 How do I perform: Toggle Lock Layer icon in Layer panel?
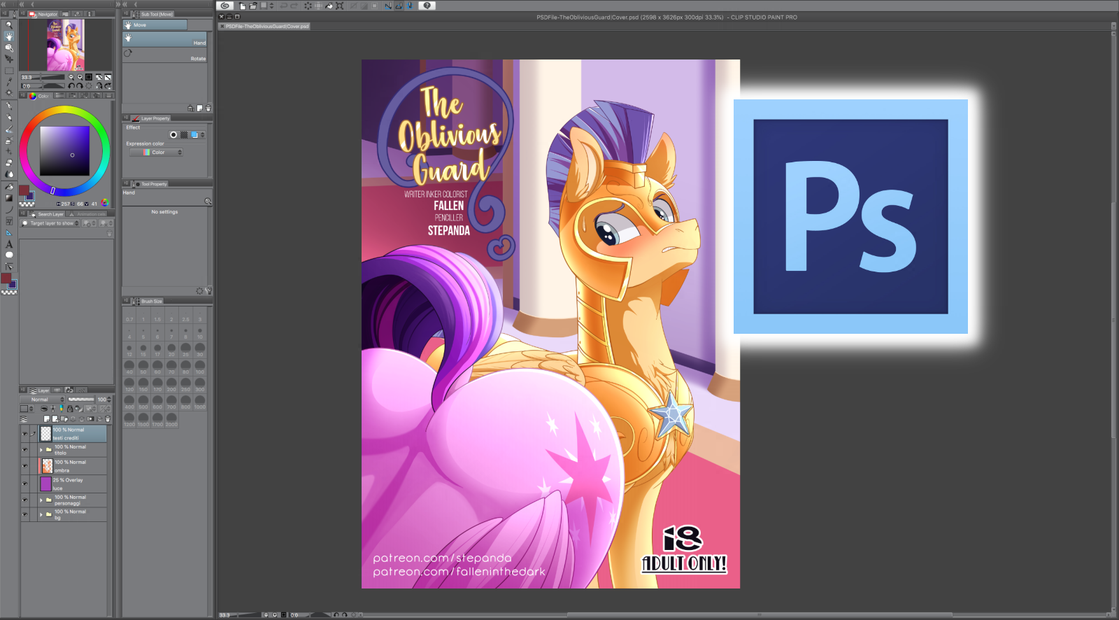pos(70,409)
